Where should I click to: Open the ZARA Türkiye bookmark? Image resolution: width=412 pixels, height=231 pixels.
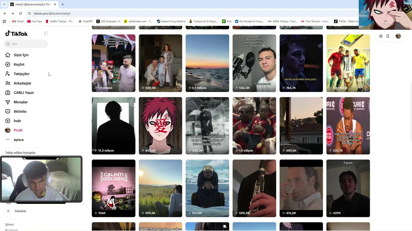pyautogui.click(x=282, y=21)
